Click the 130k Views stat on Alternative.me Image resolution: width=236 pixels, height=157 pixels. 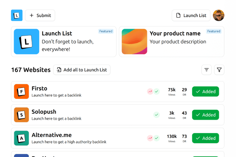coord(172,138)
